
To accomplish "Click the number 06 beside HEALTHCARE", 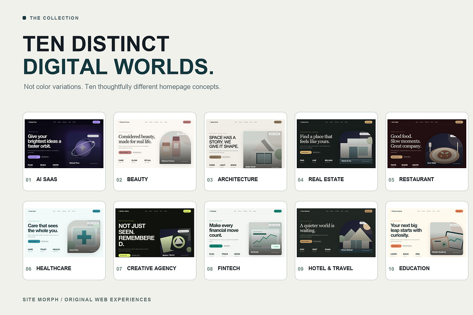I will [x=28, y=269].
